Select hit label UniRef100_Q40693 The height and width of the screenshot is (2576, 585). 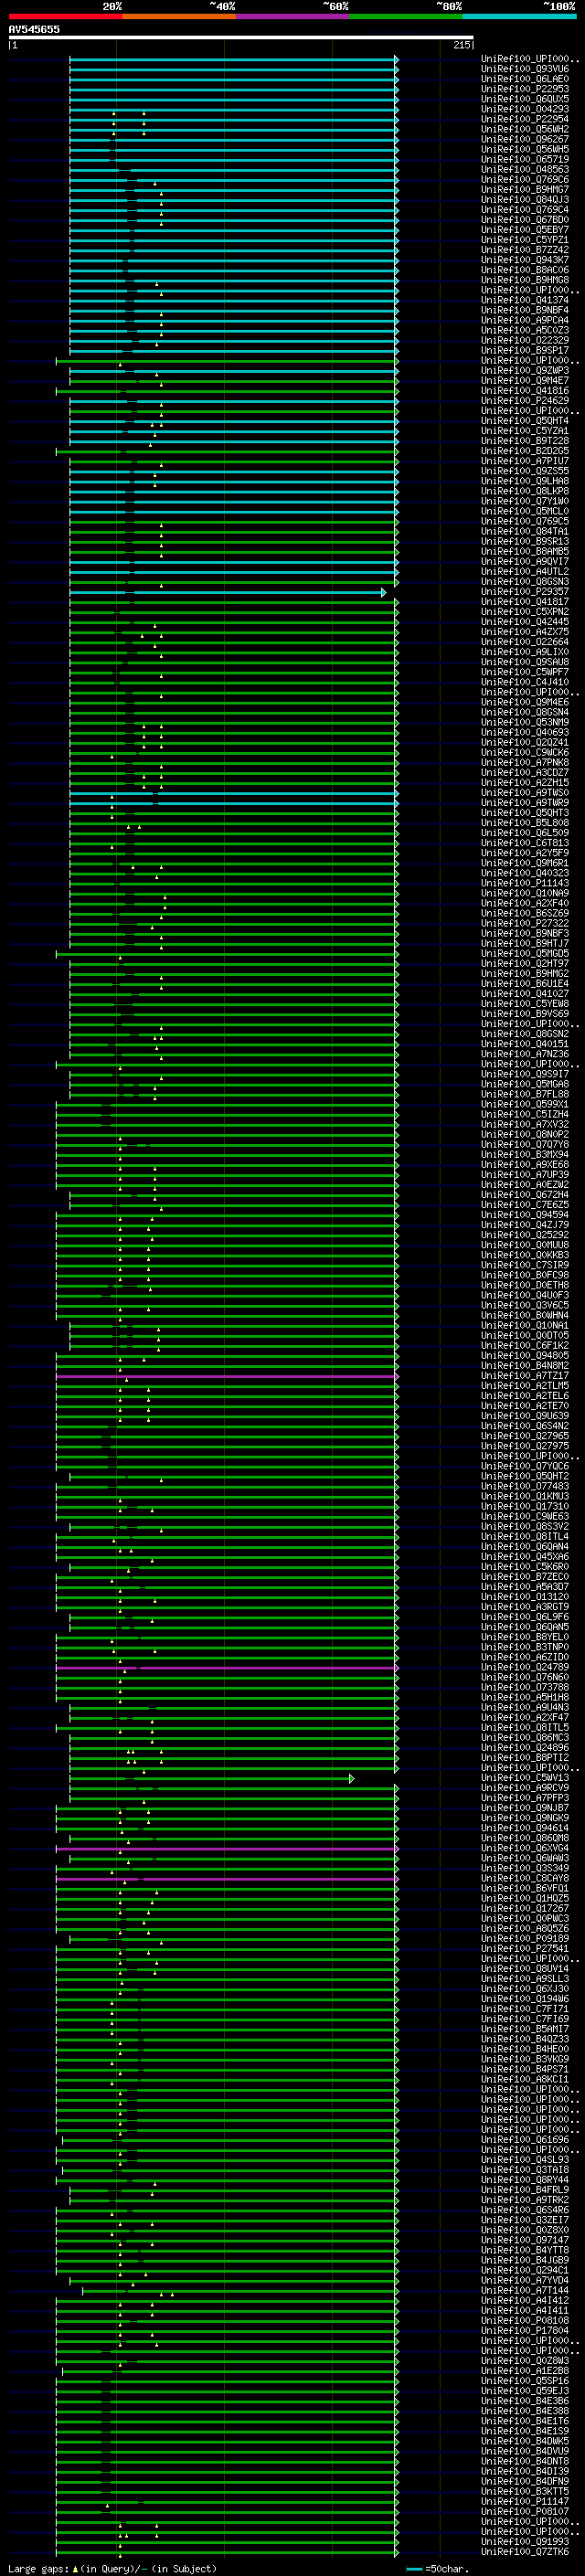[x=524, y=732]
